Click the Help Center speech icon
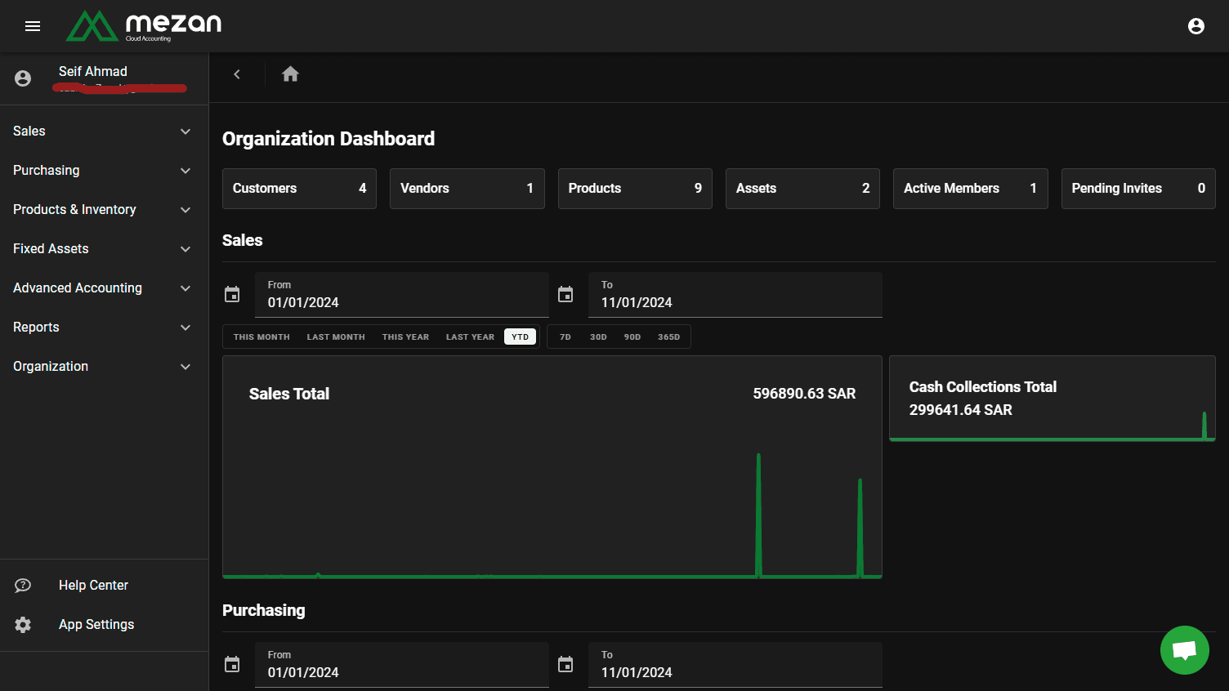1229x691 pixels. point(23,585)
